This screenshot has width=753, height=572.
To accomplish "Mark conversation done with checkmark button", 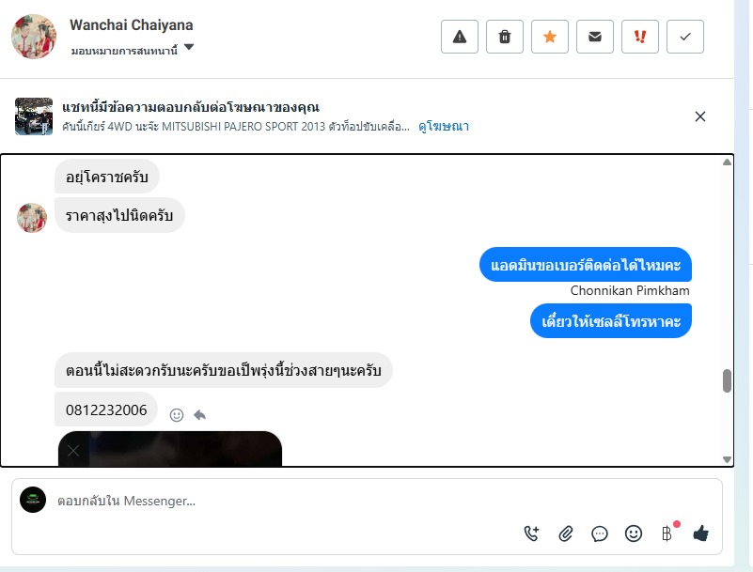I will pyautogui.click(x=685, y=37).
